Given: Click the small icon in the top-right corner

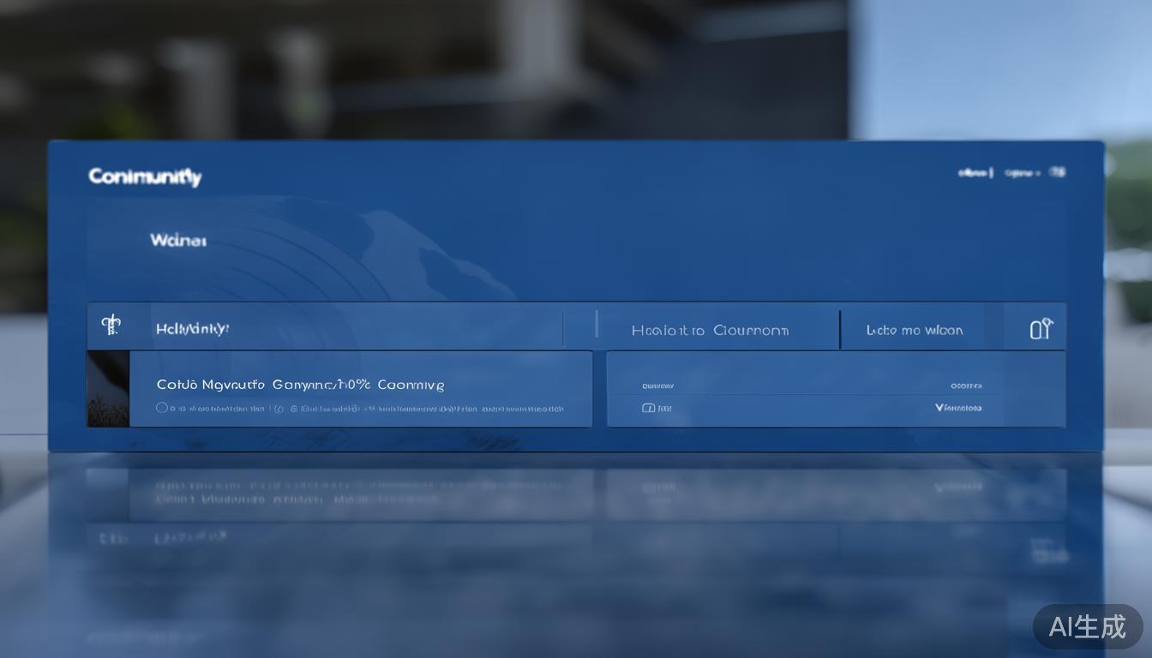Looking at the screenshot, I should tap(1058, 172).
